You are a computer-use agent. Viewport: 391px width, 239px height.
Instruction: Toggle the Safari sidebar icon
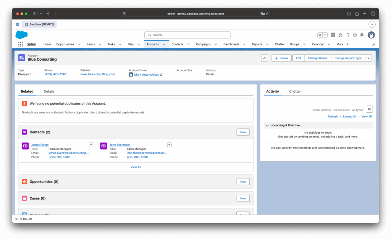click(x=35, y=14)
